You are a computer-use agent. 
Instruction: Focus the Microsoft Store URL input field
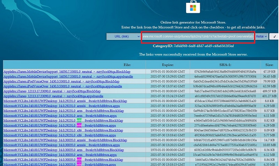click(198, 36)
